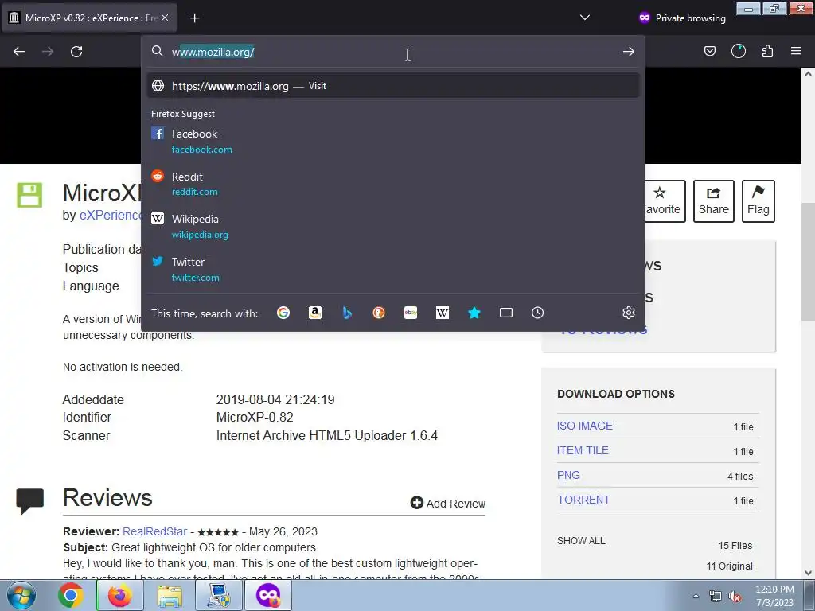Click the muted volume tray icon
The width and height of the screenshot is (815, 611).
[735, 597]
